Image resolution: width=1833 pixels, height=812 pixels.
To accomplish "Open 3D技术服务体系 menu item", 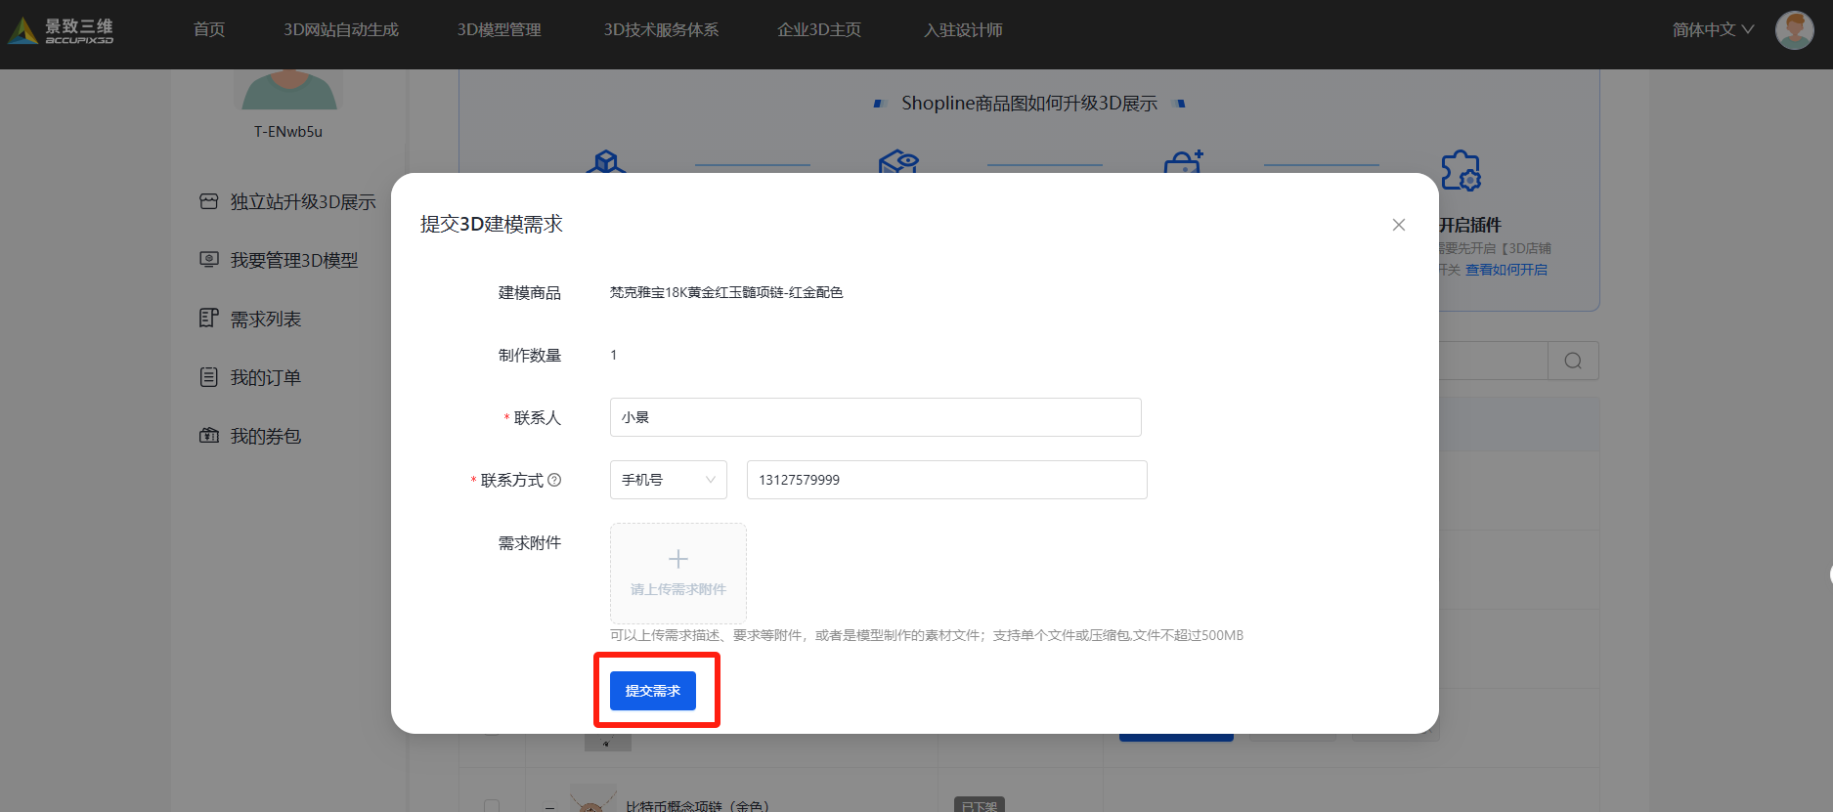I will [661, 30].
